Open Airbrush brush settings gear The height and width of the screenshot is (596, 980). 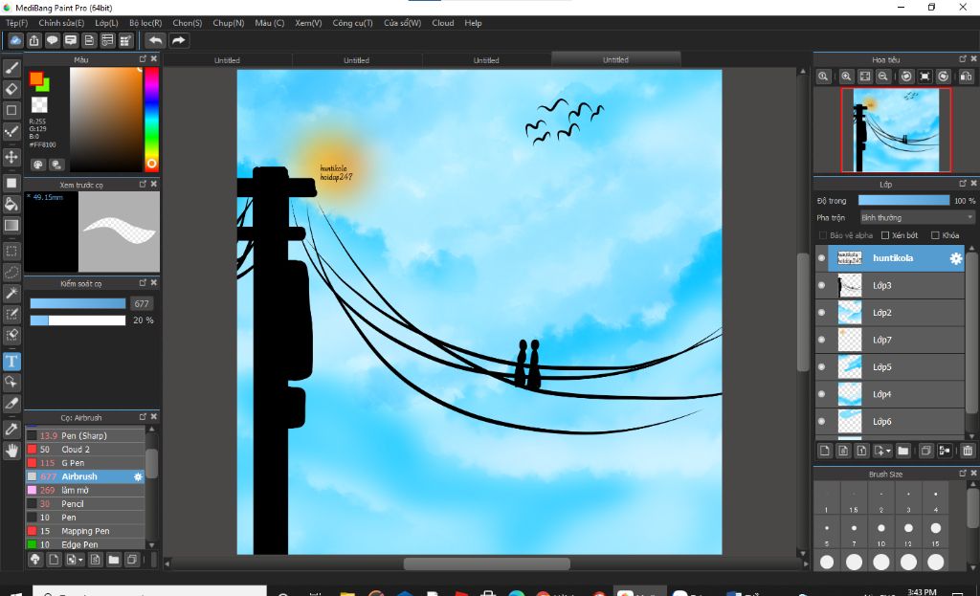coord(138,476)
